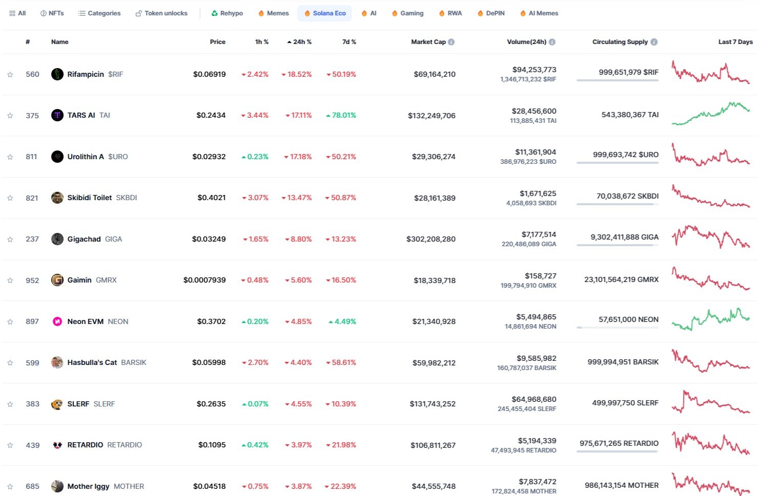Image resolution: width=770 pixels, height=496 pixels.
Task: Sort by Price column header
Action: coord(218,42)
